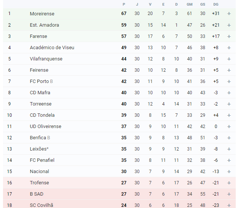Image resolution: width=238 pixels, height=208 pixels.
Task: Click plus icon on Feirense row
Action: (x=229, y=70)
